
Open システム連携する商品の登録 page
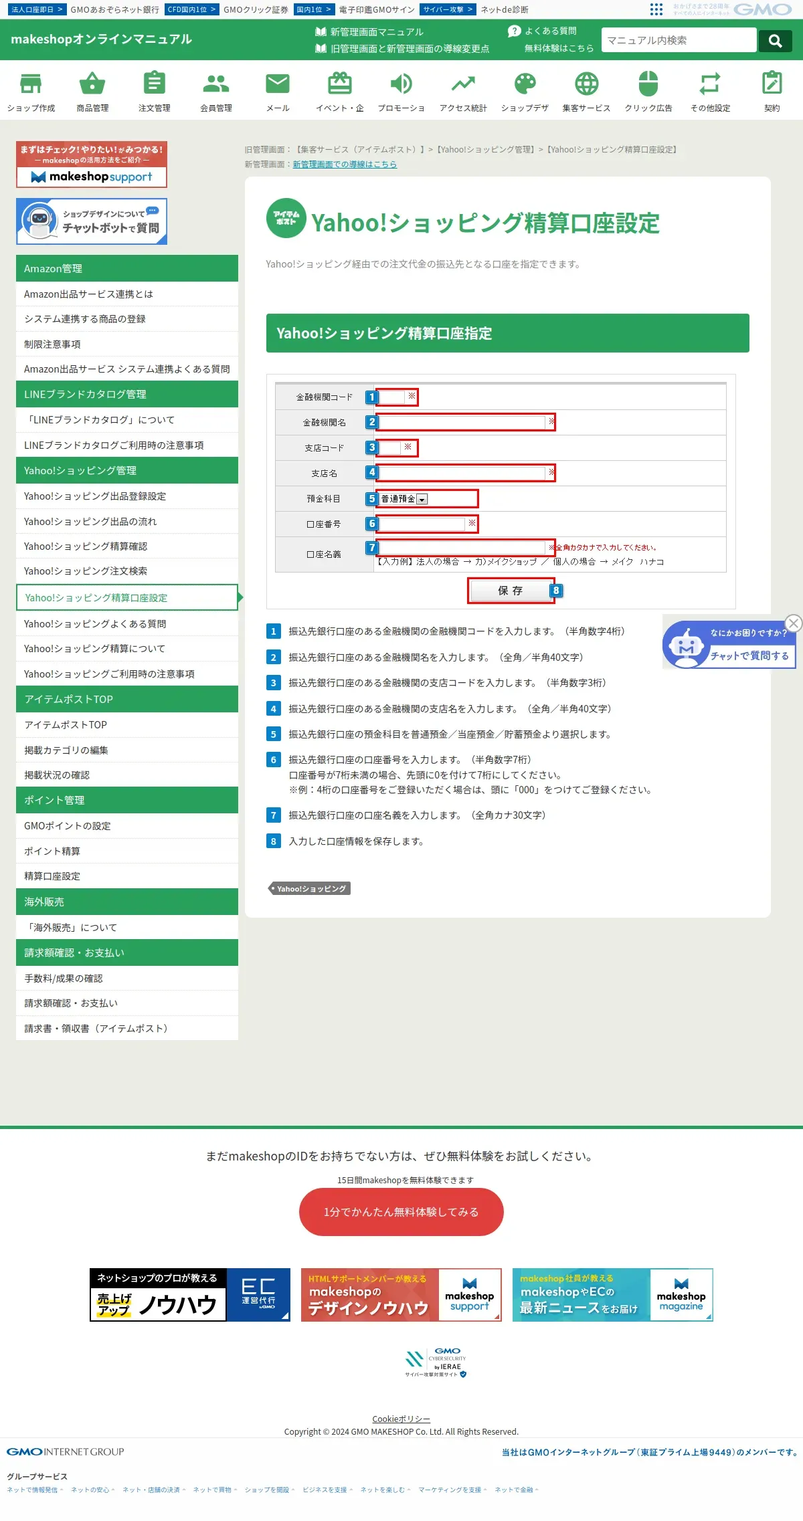click(127, 319)
